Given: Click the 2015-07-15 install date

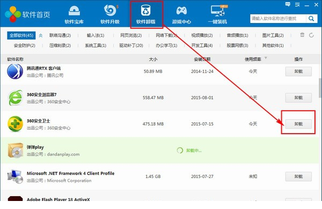Looking at the screenshot, I should 202,124.
